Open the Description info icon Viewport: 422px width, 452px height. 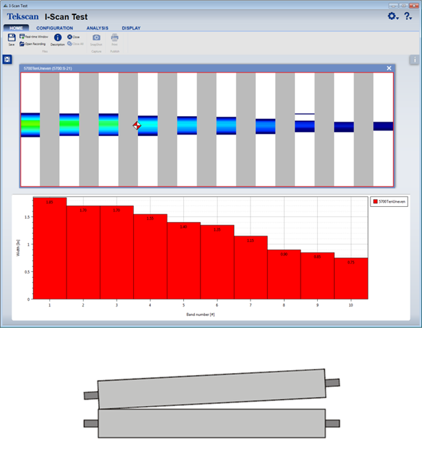(58, 38)
